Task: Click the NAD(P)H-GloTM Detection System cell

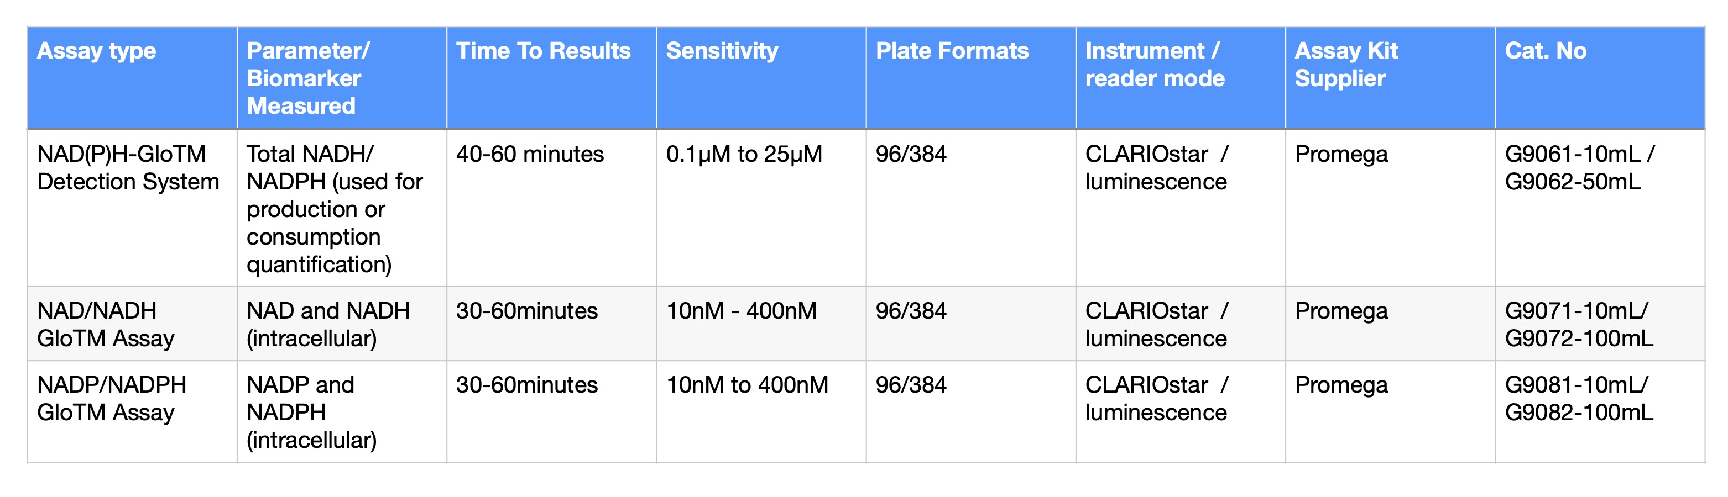Action: 128,167
